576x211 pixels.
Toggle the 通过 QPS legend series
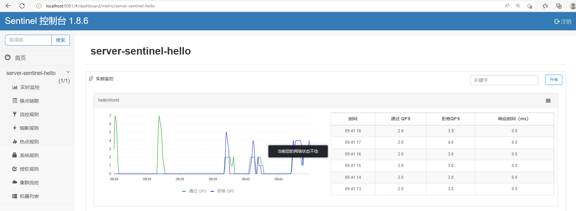click(194, 191)
